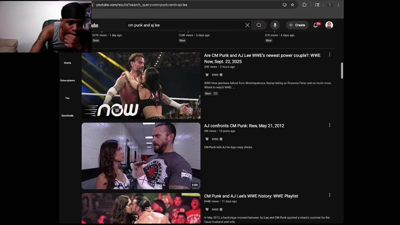Open the Chrome three-dot menu
This screenshot has height=225, width=400.
coord(338,5)
